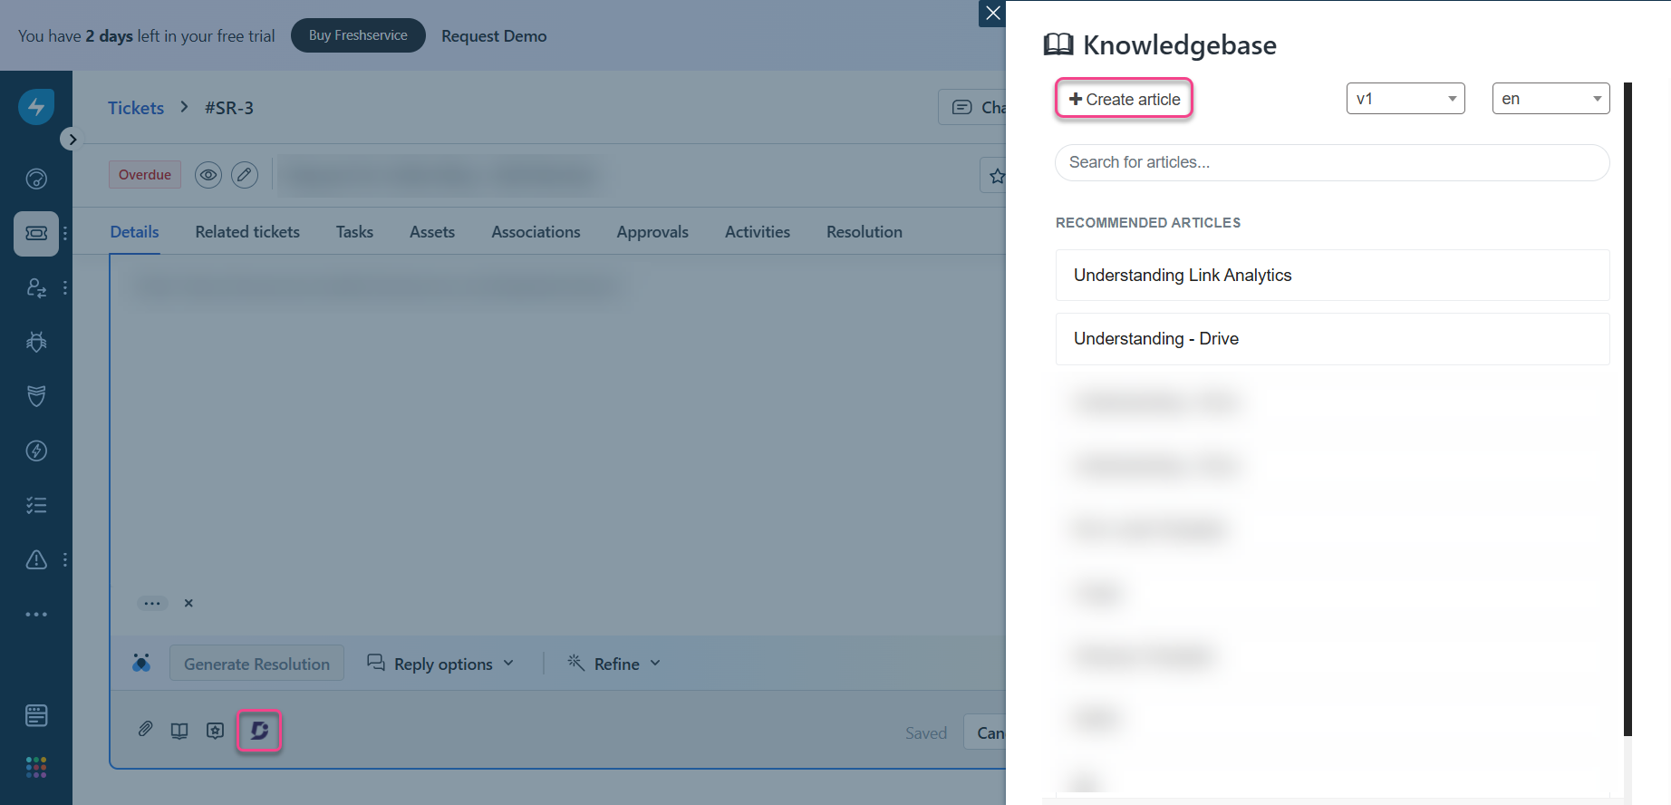Close the Knowledgebase panel with the X
The width and height of the screenshot is (1671, 805).
point(992,14)
